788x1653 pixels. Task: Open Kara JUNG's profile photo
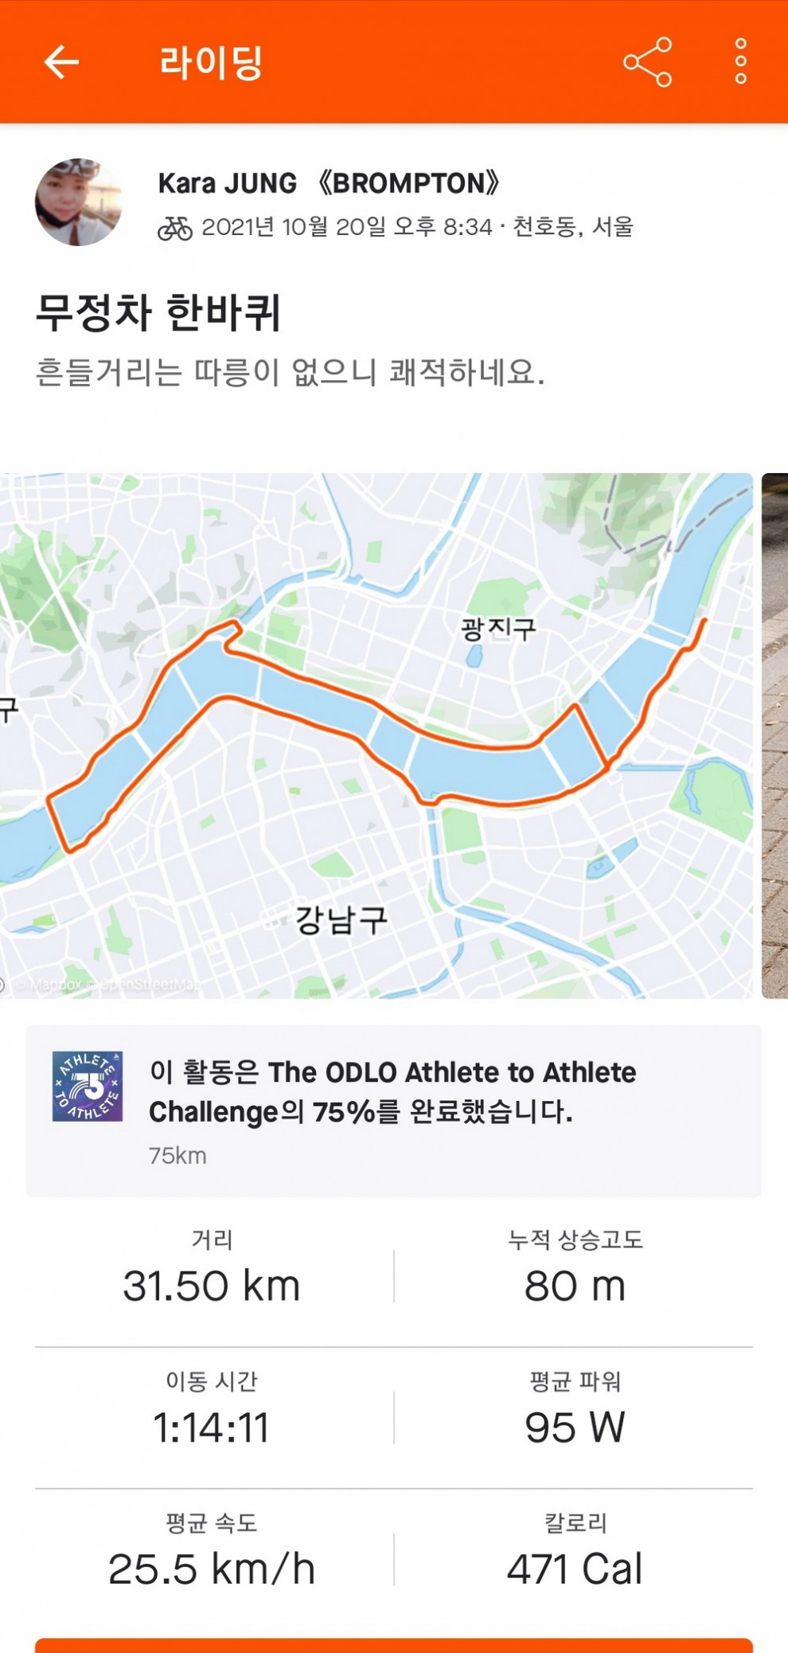click(x=78, y=202)
